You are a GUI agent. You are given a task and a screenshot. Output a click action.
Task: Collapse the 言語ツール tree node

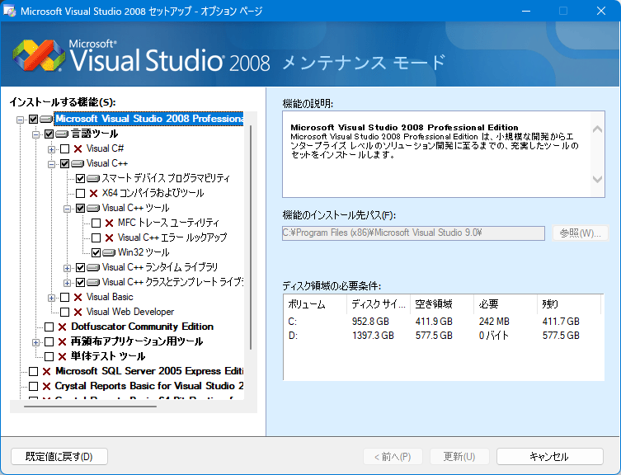pyautogui.click(x=35, y=134)
